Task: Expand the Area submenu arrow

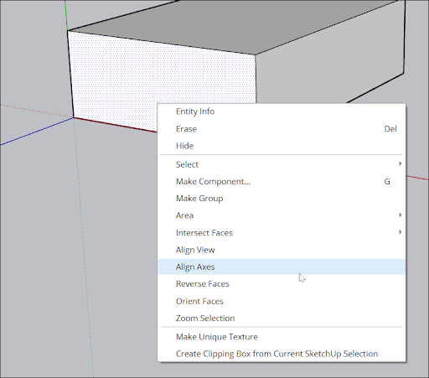Action: click(401, 215)
